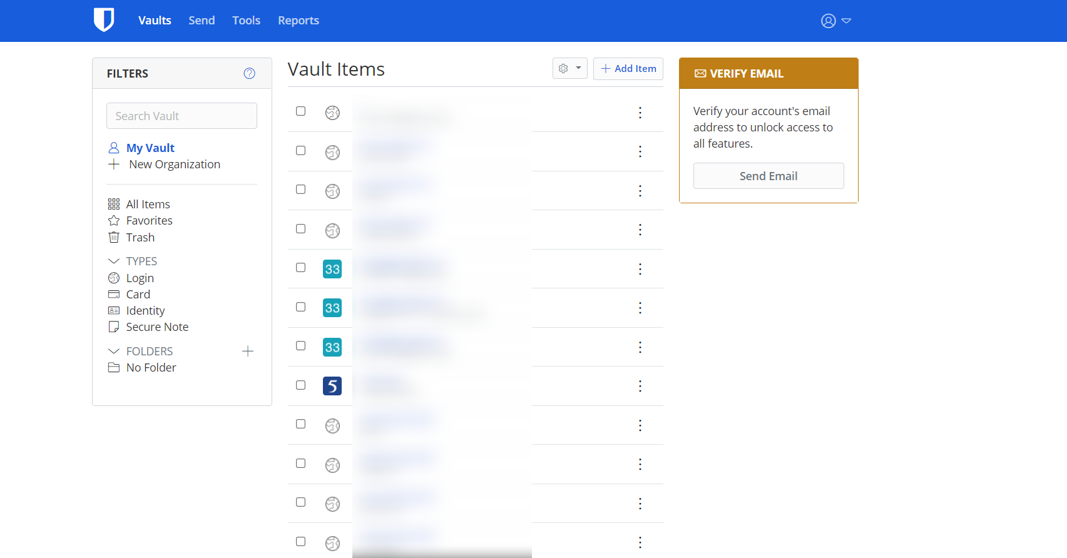Collapse the FOLDERS section chevron
Screen dimensions: 1067x558
114,351
